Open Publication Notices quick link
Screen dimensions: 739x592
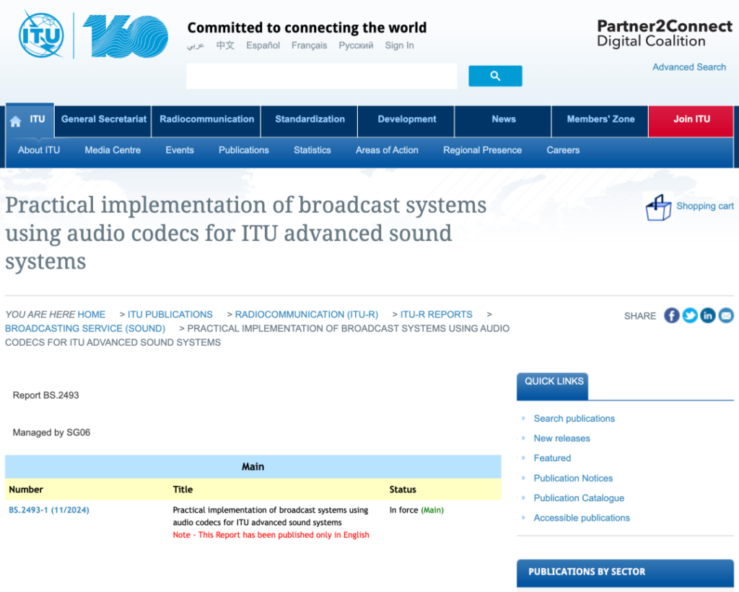pyautogui.click(x=573, y=479)
